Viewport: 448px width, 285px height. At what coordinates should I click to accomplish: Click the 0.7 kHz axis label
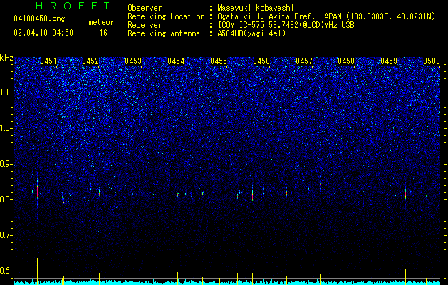(x=6, y=235)
